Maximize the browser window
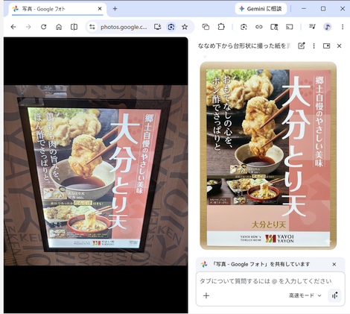This screenshot has width=350, height=314. pos(323,9)
